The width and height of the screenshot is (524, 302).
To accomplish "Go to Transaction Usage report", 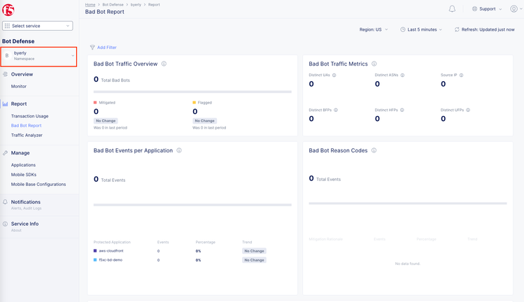I will (x=29, y=116).
